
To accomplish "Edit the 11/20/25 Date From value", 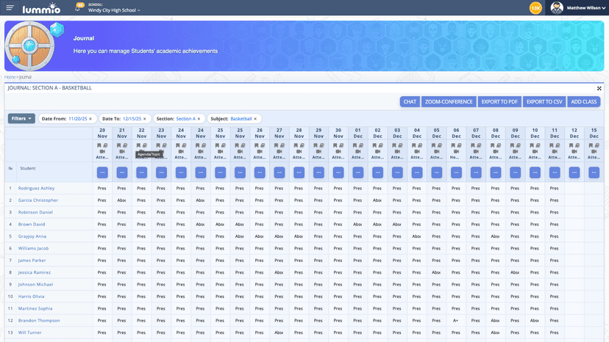I will (78, 119).
